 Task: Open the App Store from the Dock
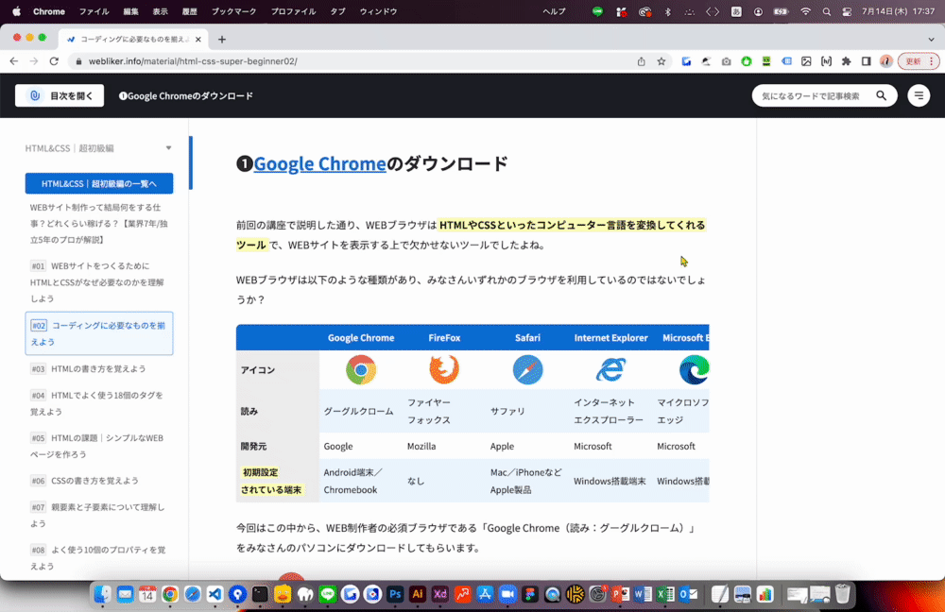pyautogui.click(x=485, y=595)
